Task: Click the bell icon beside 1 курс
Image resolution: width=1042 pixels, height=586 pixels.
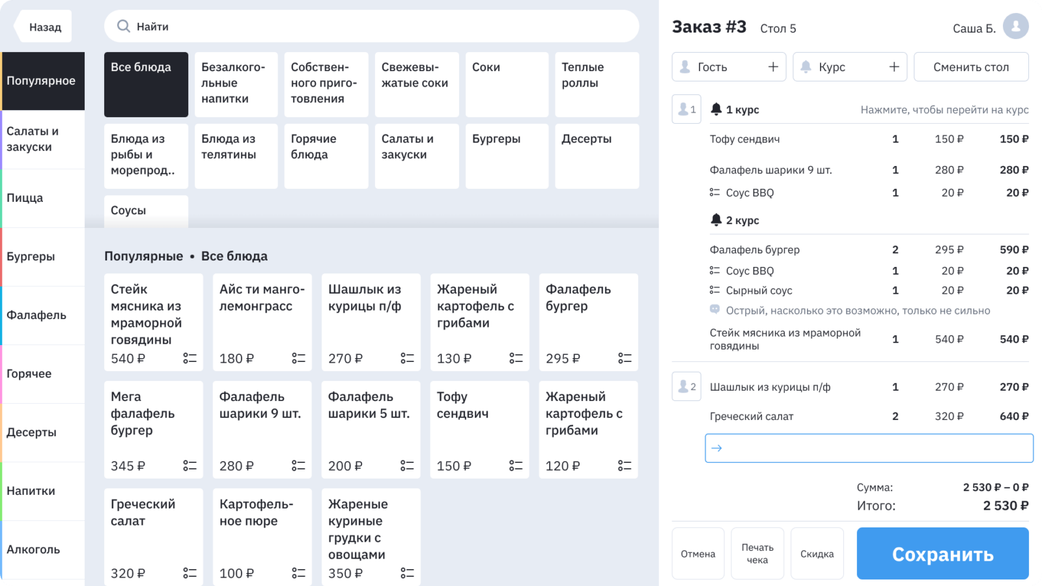Action: [716, 109]
